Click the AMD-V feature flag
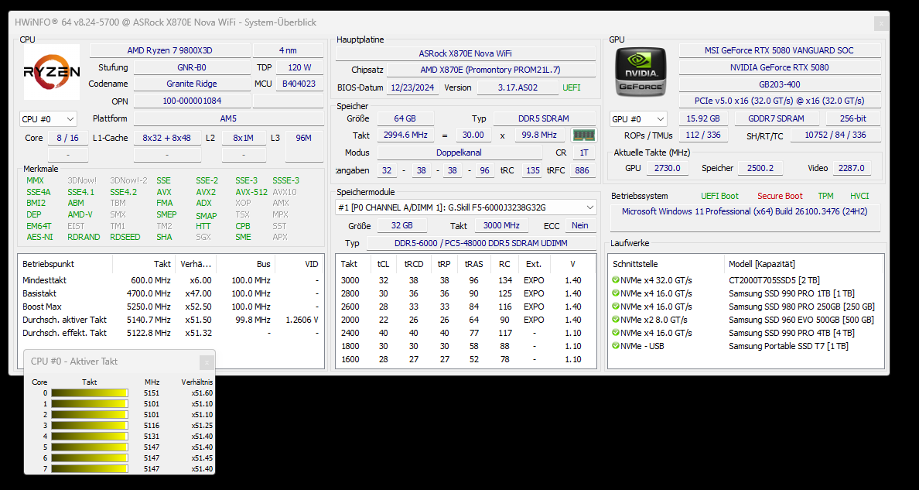The image size is (919, 490). coord(80,214)
